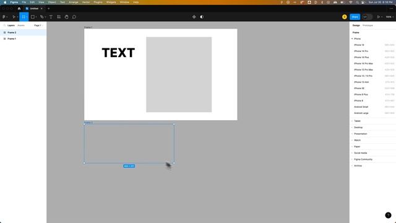Viewport: 396px width, 223px height.
Task: Select Frame 1 in Layers list
Action: click(24, 38)
